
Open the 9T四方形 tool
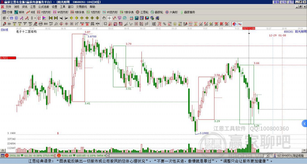click(110, 12)
